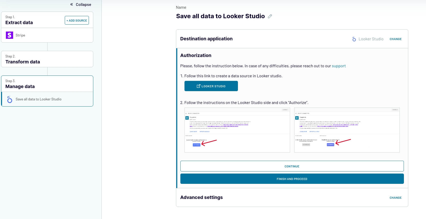This screenshot has height=219, width=426.
Task: Click the Looker Studio icon in Manage data step
Action: tap(10, 99)
